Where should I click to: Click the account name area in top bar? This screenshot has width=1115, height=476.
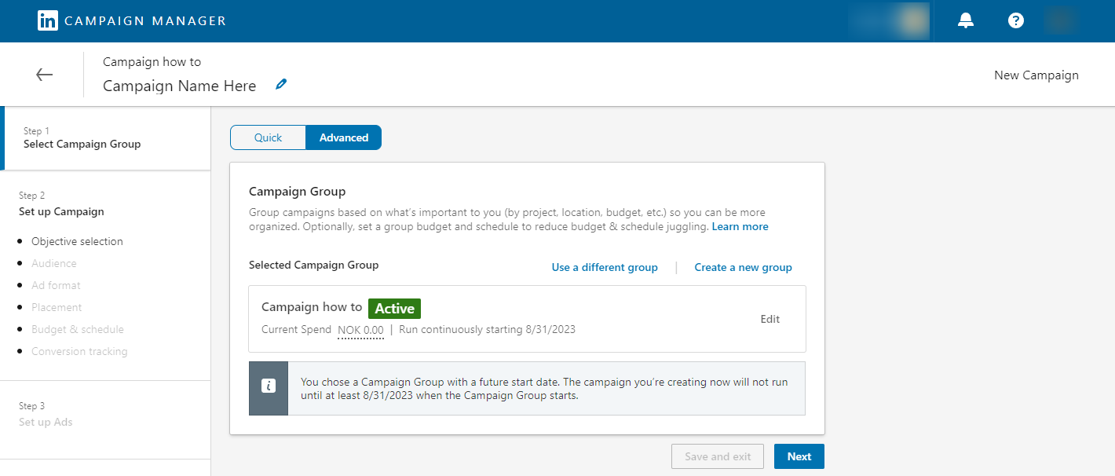(x=888, y=20)
